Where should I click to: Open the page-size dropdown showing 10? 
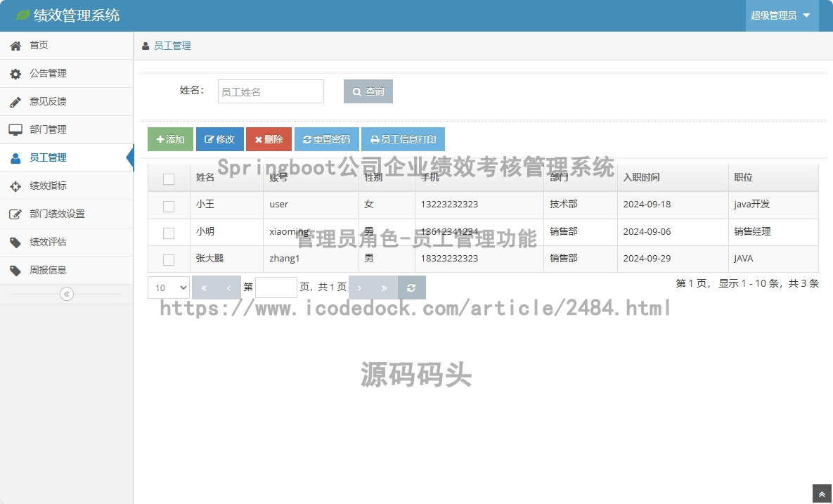click(x=169, y=287)
